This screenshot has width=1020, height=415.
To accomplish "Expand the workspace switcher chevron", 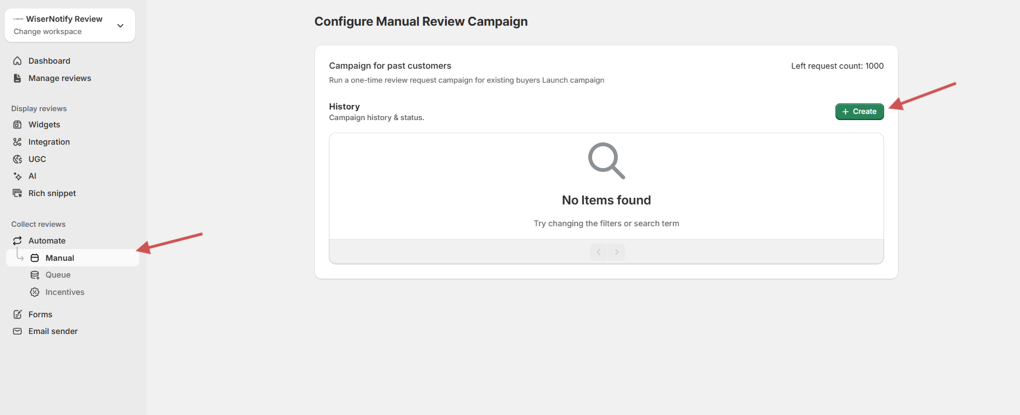I will tap(120, 26).
